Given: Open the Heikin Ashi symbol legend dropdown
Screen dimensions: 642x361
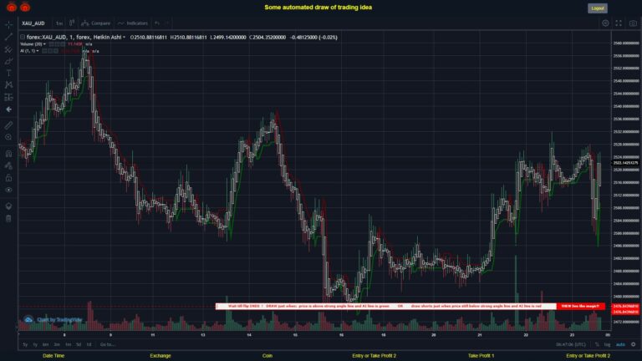Looking at the screenshot, I should 124,38.
